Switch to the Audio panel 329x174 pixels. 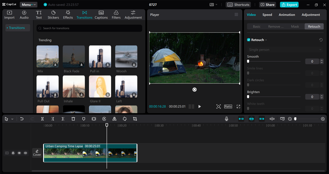click(x=24, y=15)
